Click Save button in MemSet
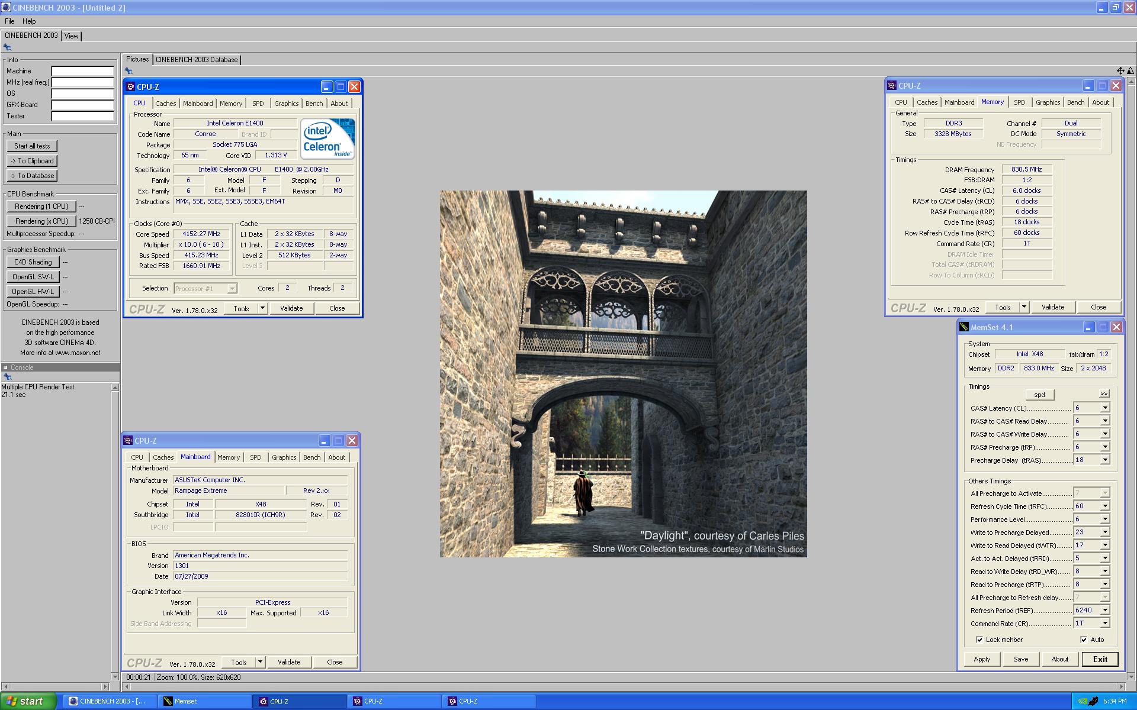The image size is (1137, 710). coord(1021,659)
